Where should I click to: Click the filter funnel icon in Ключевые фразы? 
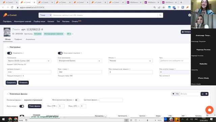pos(173,94)
